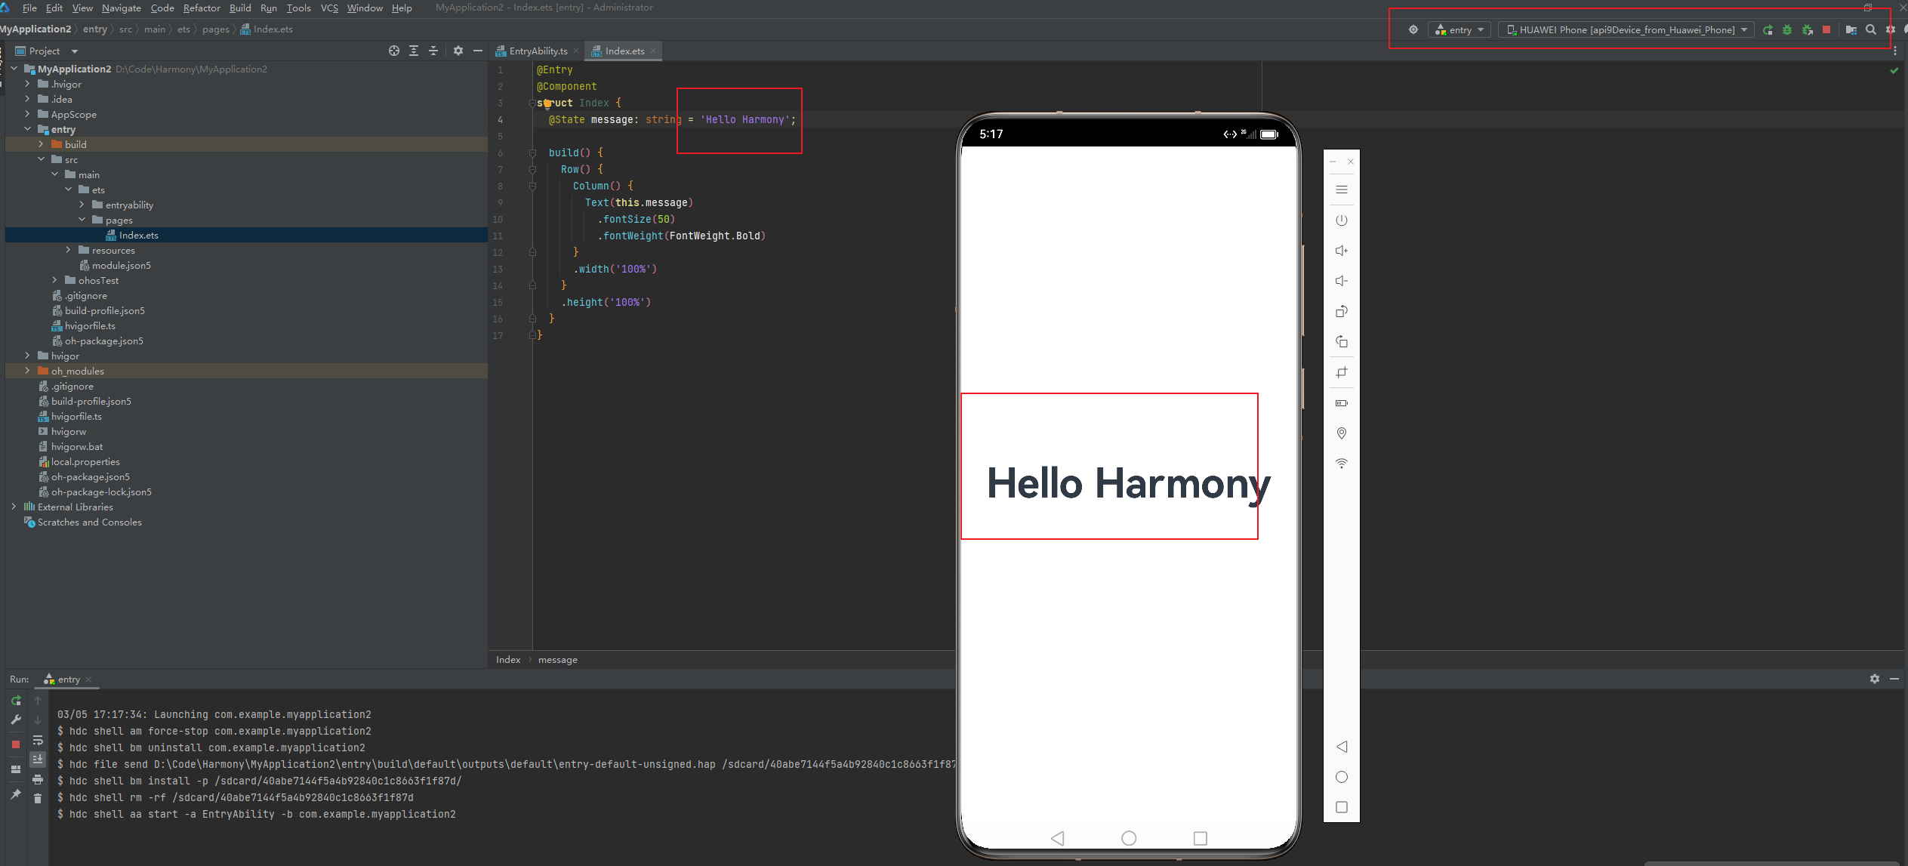Expand the ohosTest folder
The image size is (1908, 866).
55,280
